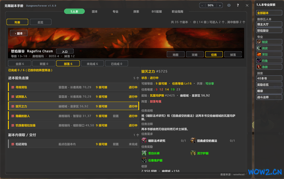Click the question mark help icon
This screenshot has width=284, height=179.
(238, 5)
